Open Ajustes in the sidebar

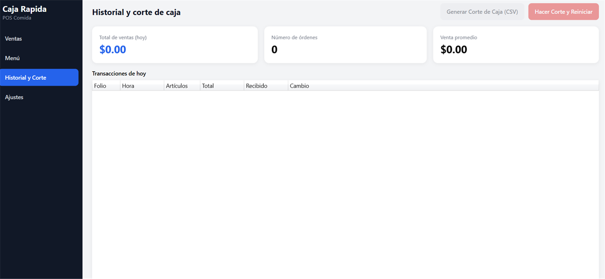click(x=39, y=97)
